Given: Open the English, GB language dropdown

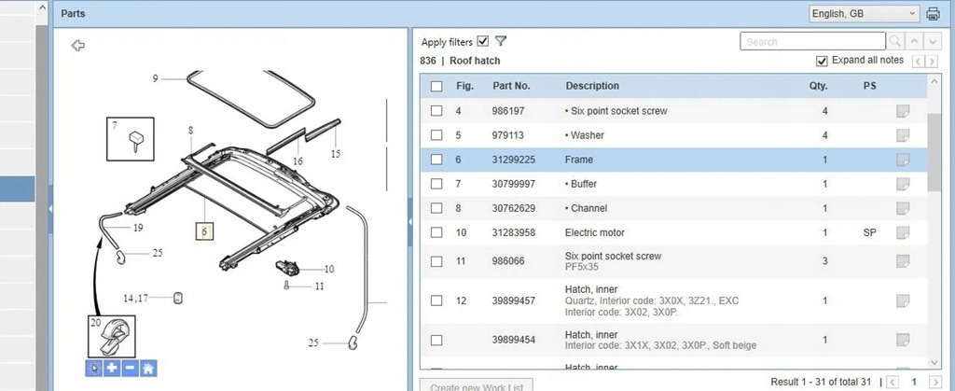Looking at the screenshot, I should pyautogui.click(x=864, y=13).
